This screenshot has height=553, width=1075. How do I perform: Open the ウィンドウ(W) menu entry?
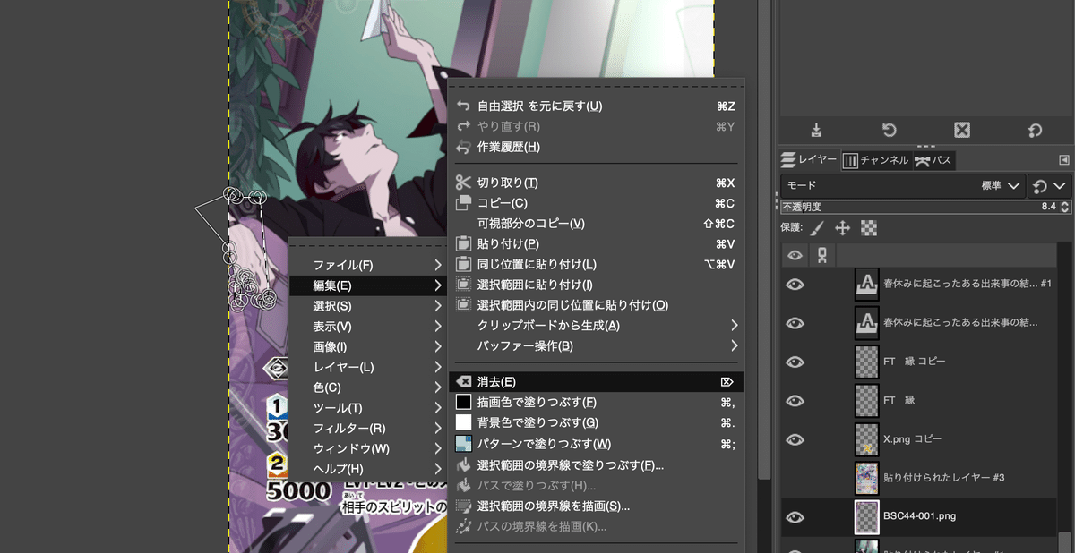tap(368, 448)
